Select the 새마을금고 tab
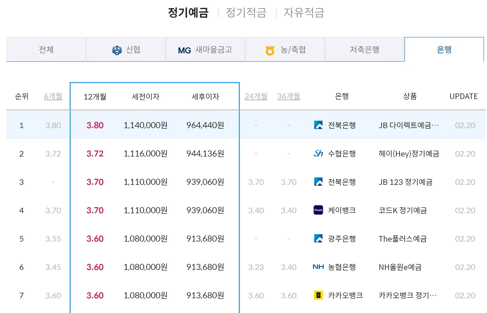The image size is (487, 313). coord(205,49)
